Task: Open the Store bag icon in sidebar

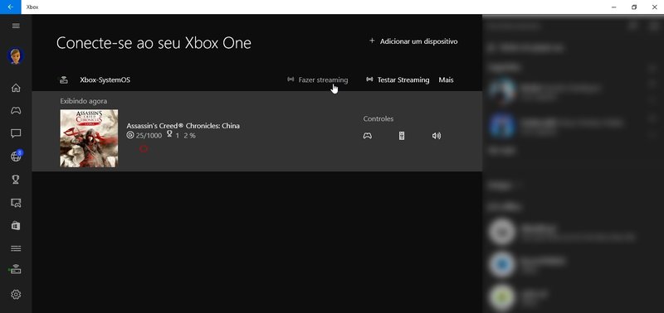Action: [16, 225]
